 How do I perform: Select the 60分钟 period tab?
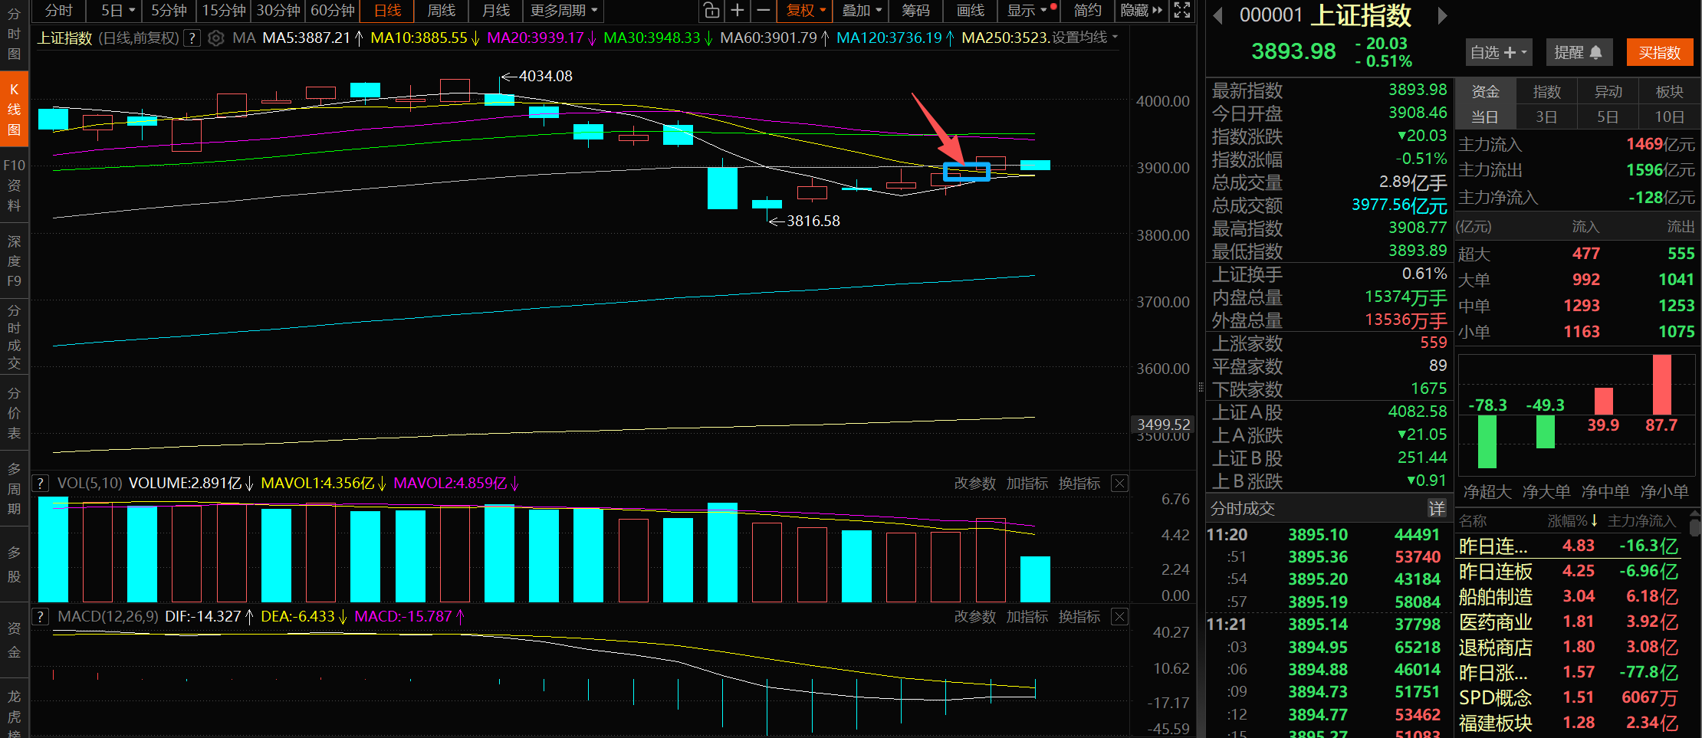pos(333,11)
